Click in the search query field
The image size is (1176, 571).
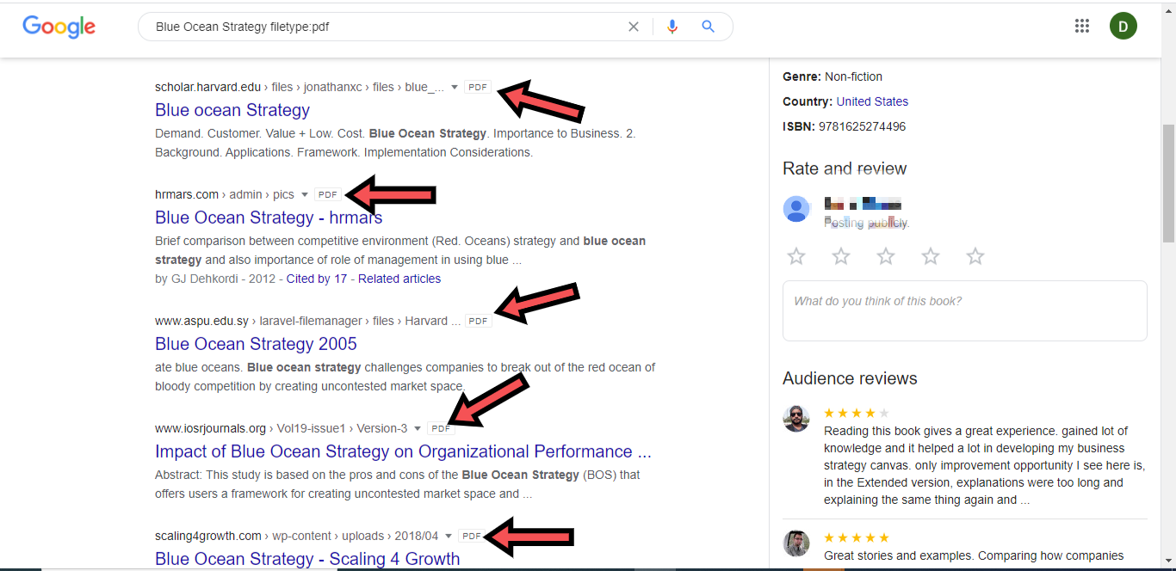[x=387, y=27]
